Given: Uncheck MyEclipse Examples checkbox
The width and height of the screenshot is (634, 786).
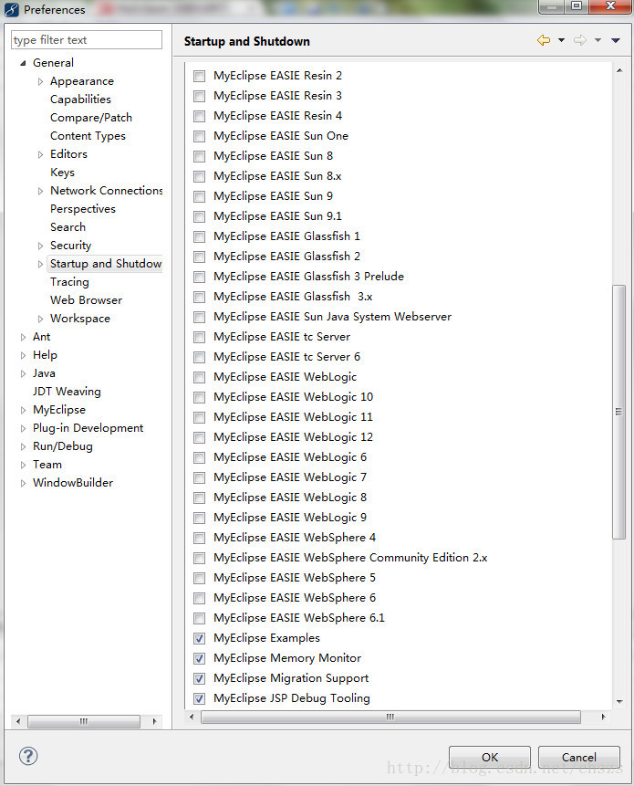Looking at the screenshot, I should (199, 638).
